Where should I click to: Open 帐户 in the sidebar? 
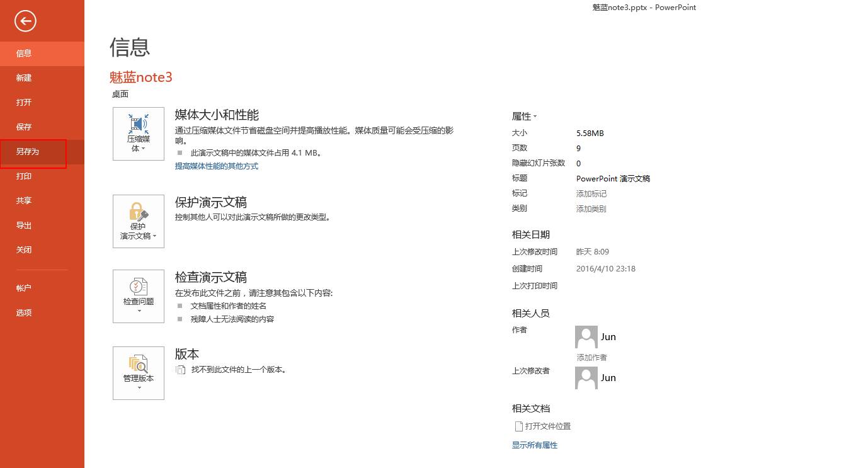[x=42, y=288]
